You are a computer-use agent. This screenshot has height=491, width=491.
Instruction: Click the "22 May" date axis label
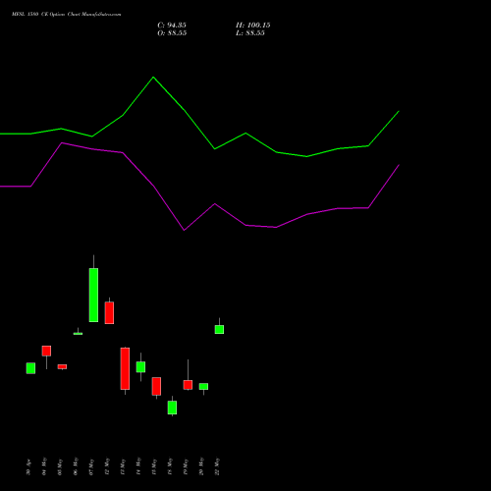click(x=217, y=466)
